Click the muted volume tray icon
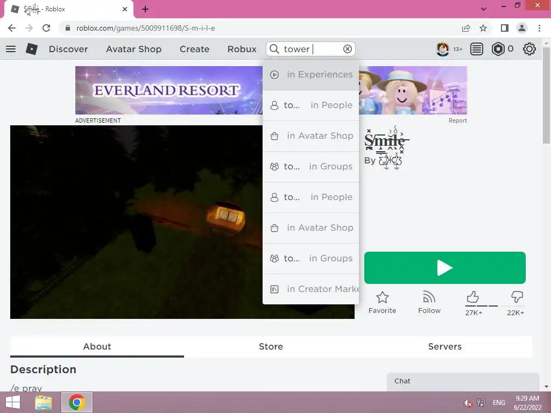This screenshot has width=551, height=413. (468, 403)
